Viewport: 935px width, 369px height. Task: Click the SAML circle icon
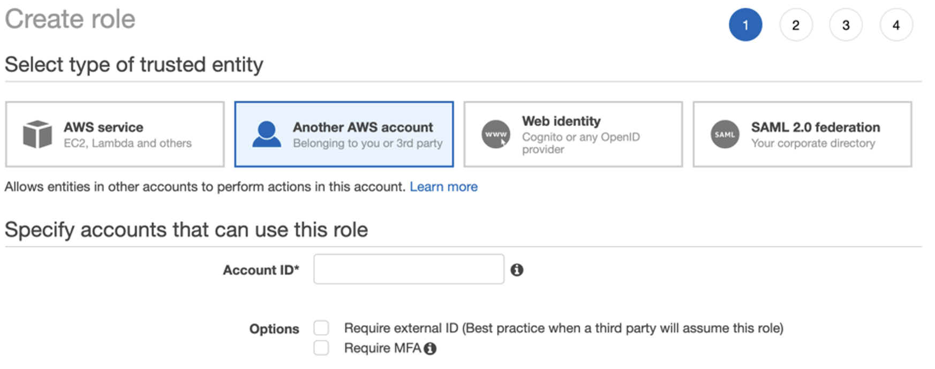[724, 134]
